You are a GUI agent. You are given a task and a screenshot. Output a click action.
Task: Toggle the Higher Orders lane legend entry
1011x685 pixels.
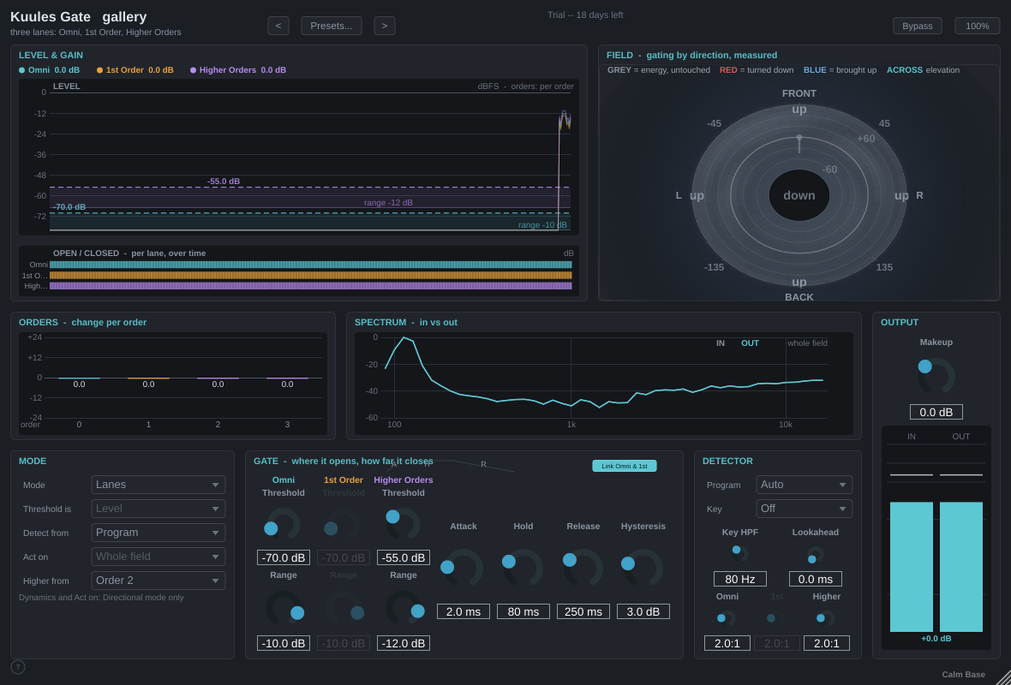[x=238, y=70]
